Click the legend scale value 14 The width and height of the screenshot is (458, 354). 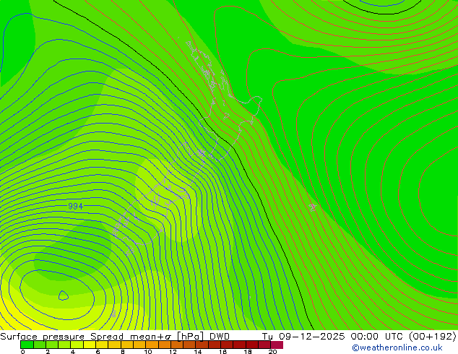click(x=198, y=352)
